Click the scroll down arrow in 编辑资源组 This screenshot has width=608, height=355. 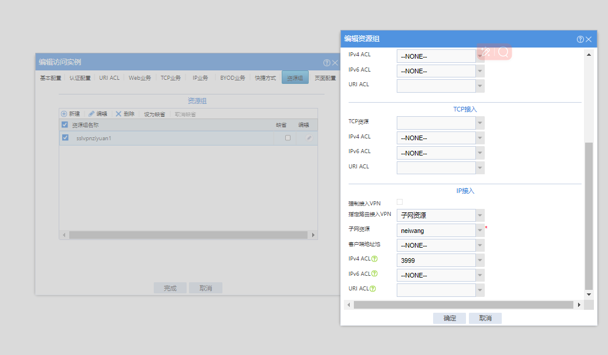(x=589, y=295)
